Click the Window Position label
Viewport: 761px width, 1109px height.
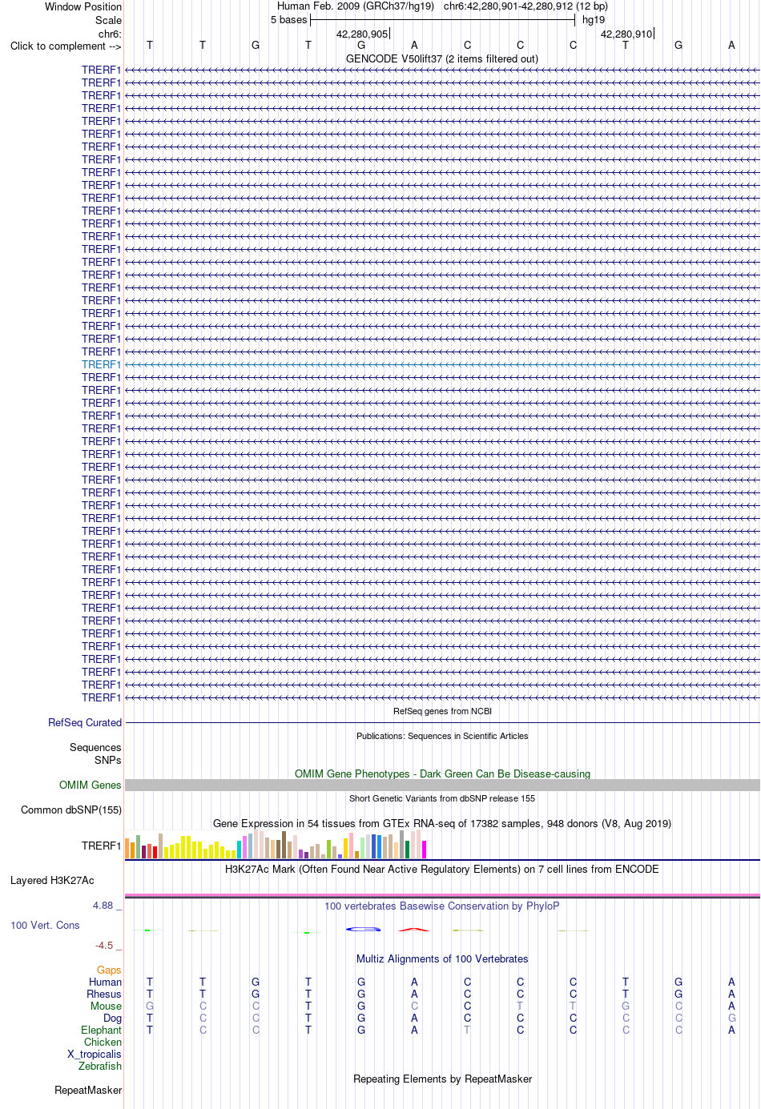pos(83,6)
